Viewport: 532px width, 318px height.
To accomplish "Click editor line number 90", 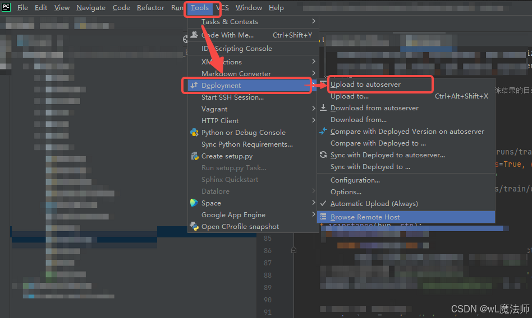I will tap(268, 300).
